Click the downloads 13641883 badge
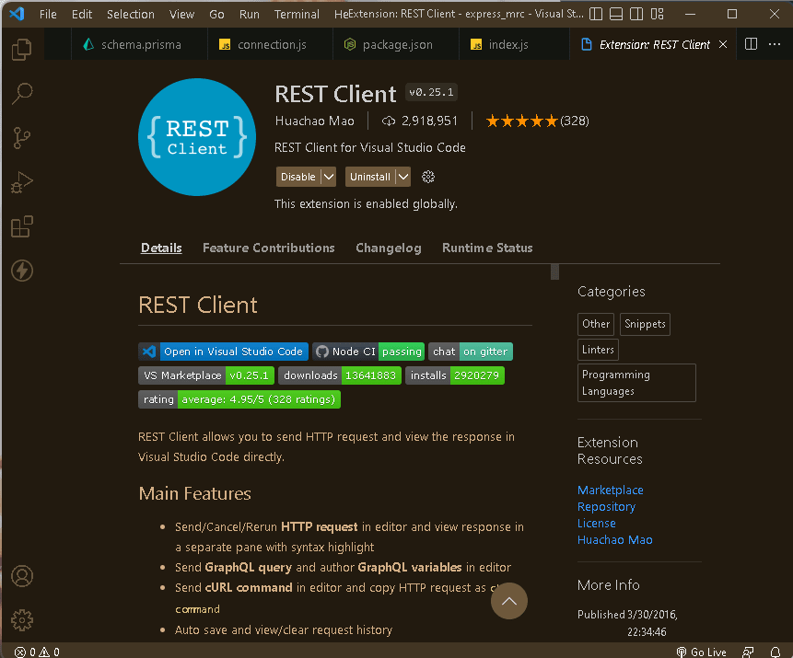This screenshot has width=793, height=658. click(x=340, y=375)
